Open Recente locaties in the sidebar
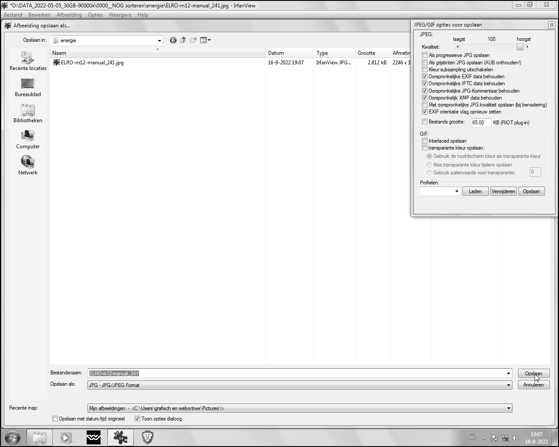 coord(28,61)
